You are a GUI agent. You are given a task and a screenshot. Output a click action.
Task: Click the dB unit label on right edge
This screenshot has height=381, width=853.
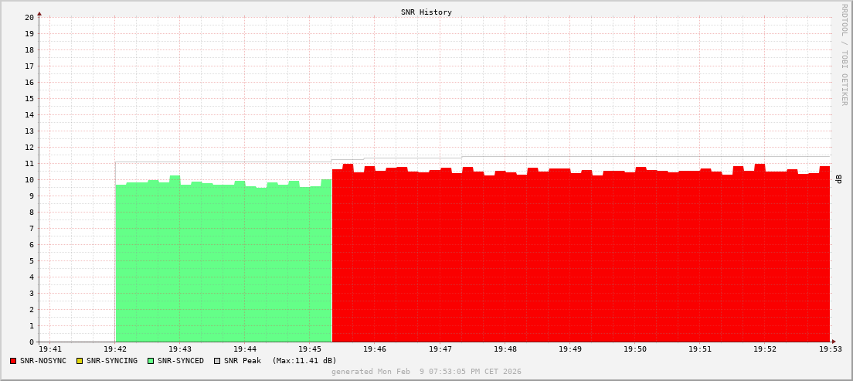838,179
